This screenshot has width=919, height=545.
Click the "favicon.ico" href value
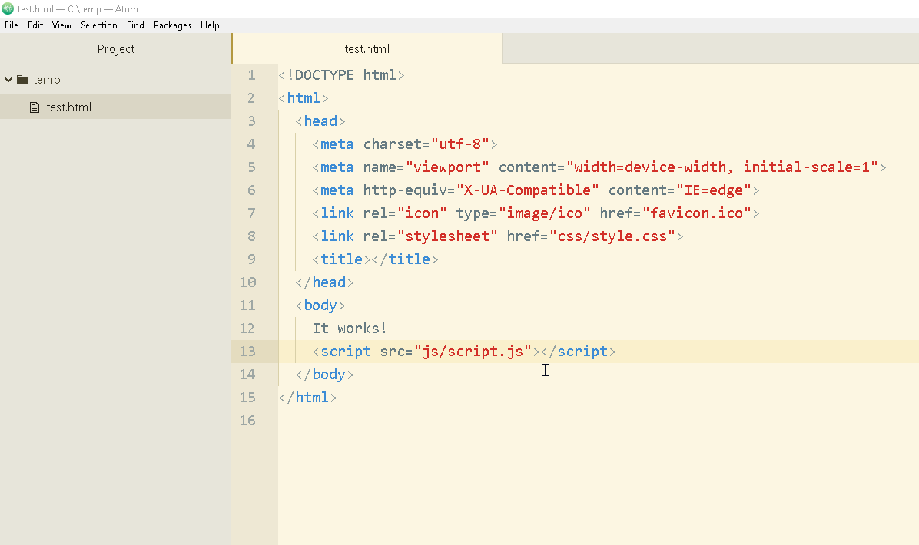pyautogui.click(x=697, y=213)
